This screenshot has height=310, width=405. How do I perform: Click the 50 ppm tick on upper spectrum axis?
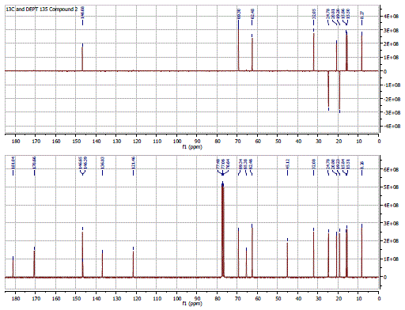click(x=278, y=142)
